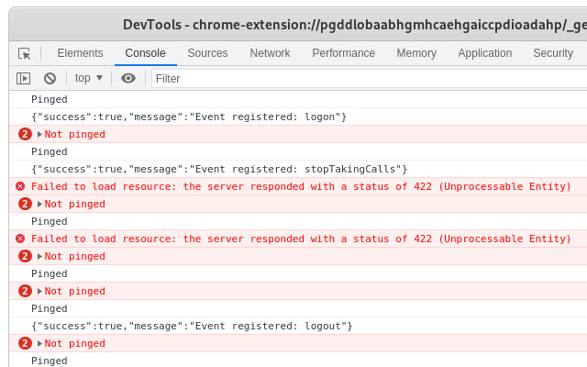Open the top JavaScript context dropdown
587x367 pixels.
coord(89,78)
